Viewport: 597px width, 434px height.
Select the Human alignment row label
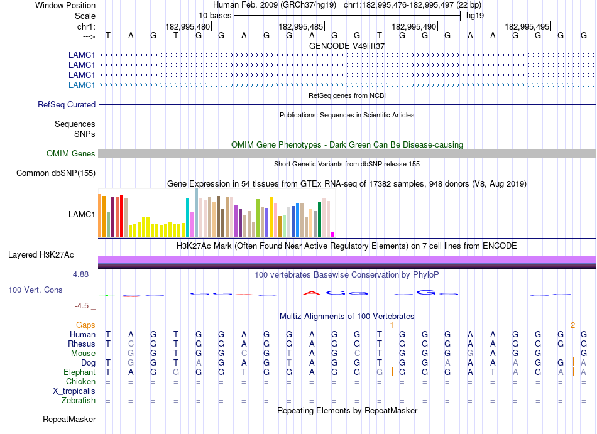coord(82,335)
